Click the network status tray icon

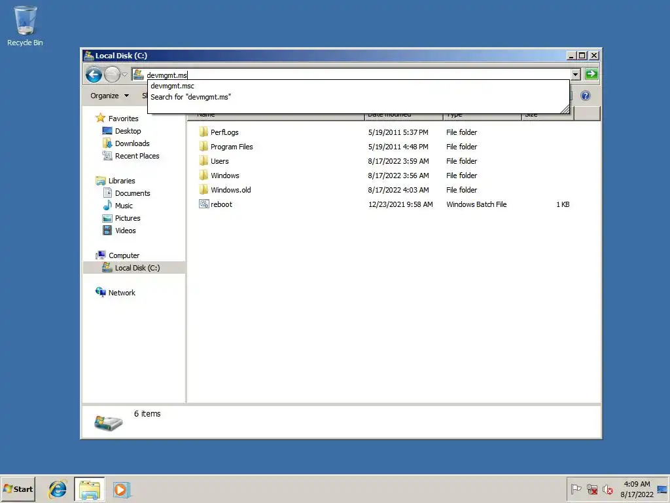point(591,489)
